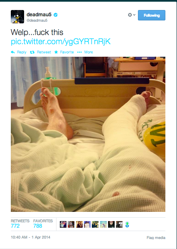Click the blonde woman avatar thumbnail
The height and width of the screenshot is (249, 177).
point(79,224)
